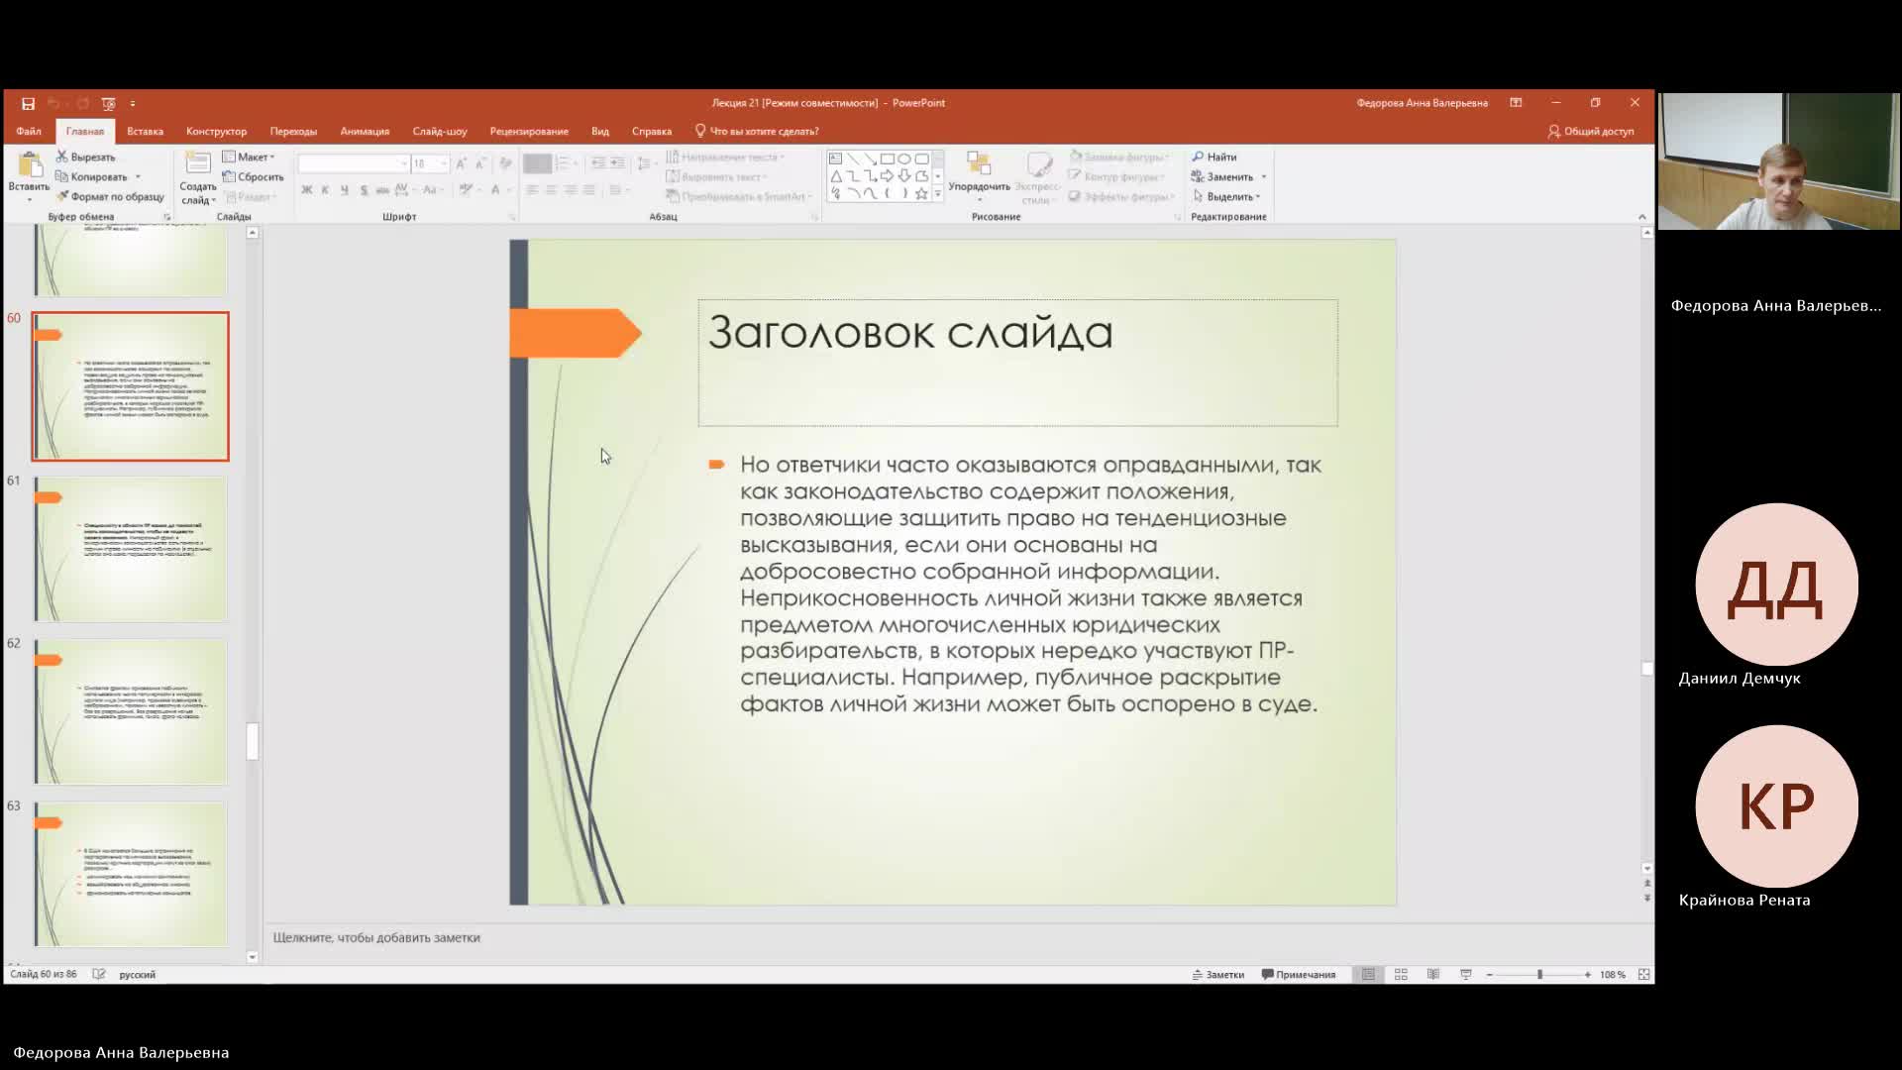Viewport: 1902px width, 1070px height.
Task: Click Формат по образцу (format painter)
Action: tap(110, 196)
